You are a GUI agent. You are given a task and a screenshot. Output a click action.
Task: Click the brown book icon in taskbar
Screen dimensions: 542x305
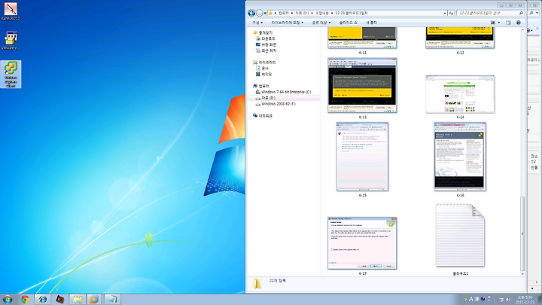[59, 299]
